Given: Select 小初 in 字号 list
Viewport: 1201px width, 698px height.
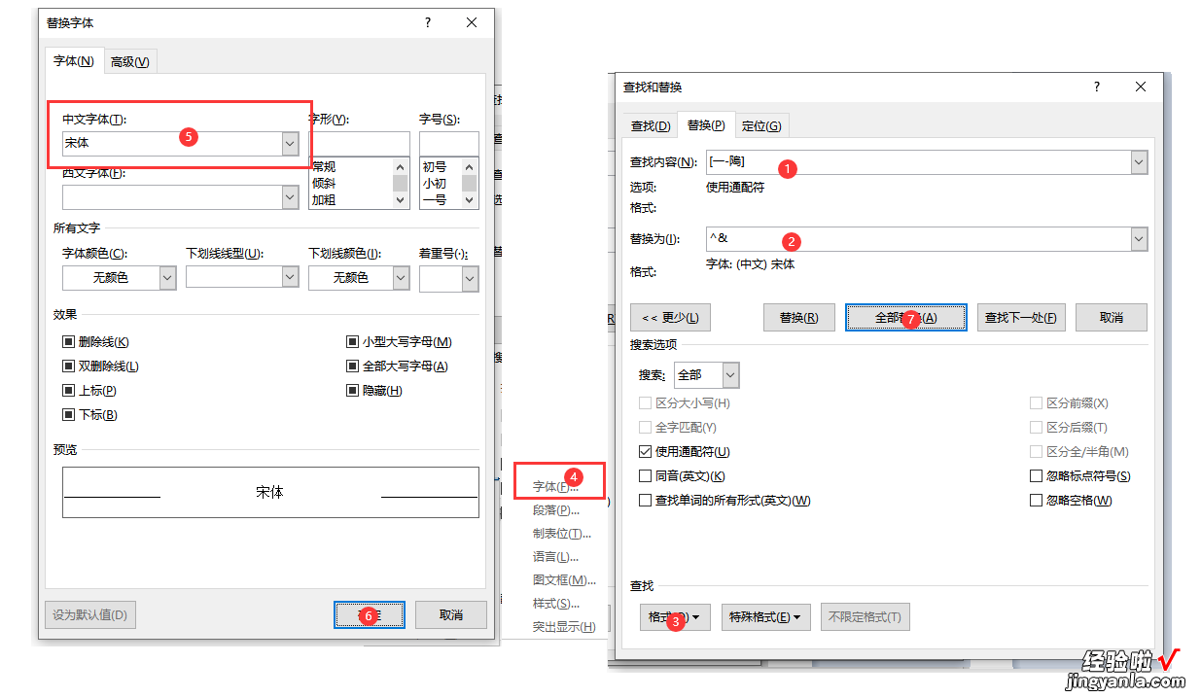Looking at the screenshot, I should 435,184.
